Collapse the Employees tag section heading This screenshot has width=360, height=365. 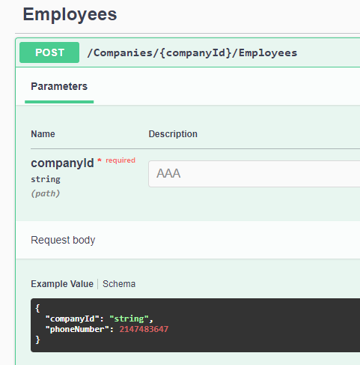pos(70,14)
